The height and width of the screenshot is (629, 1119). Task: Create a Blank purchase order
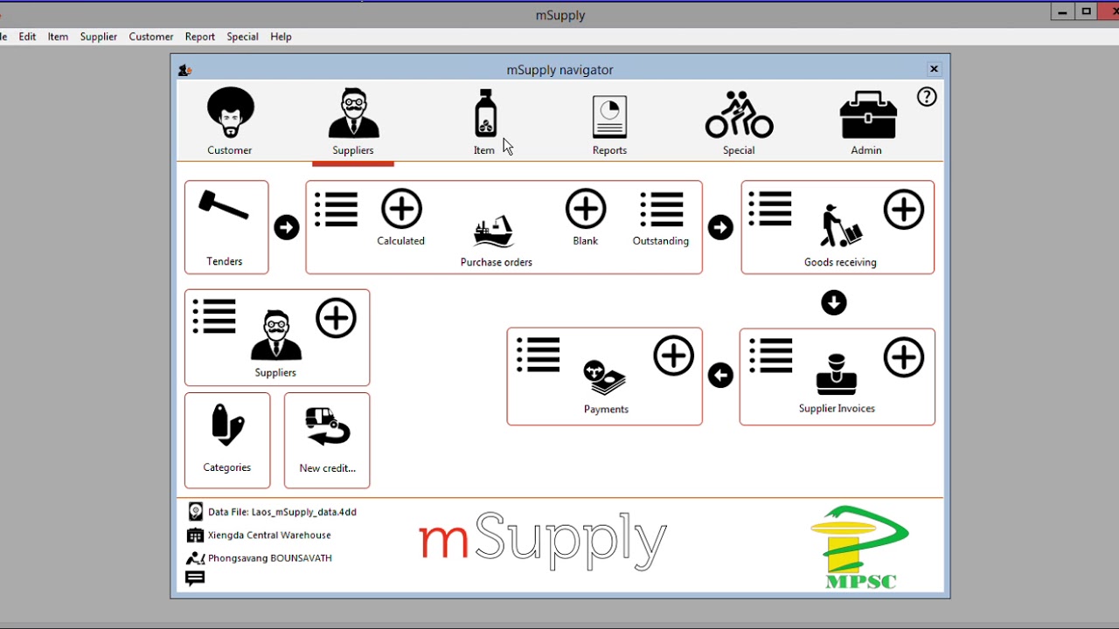(x=586, y=210)
